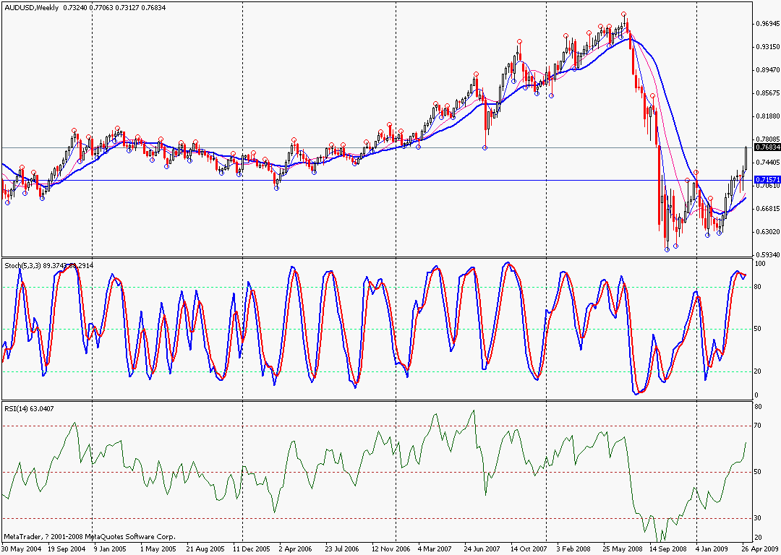The height and width of the screenshot is (555, 781).
Task: Click the 80 level on RSI scale
Action: 758,407
